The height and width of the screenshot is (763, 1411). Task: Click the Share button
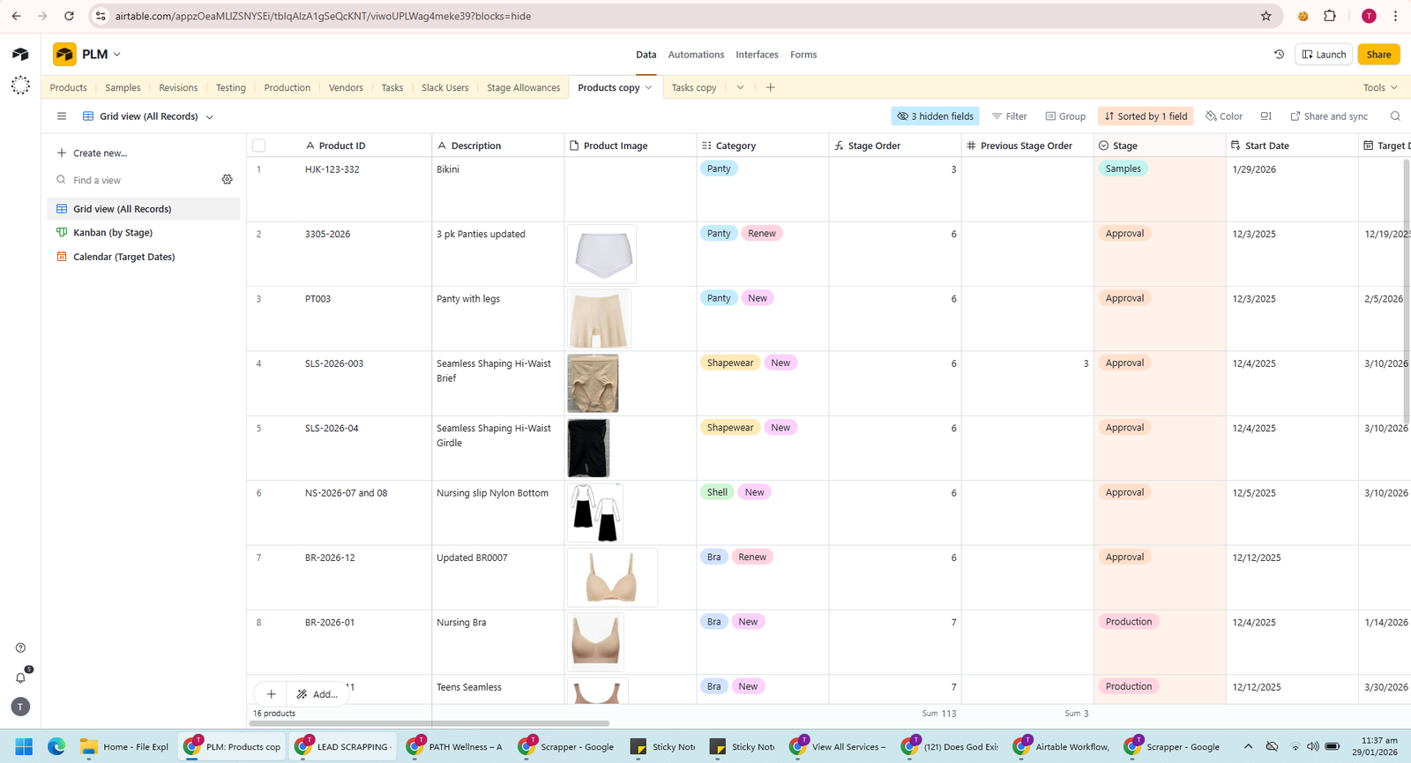click(1378, 55)
